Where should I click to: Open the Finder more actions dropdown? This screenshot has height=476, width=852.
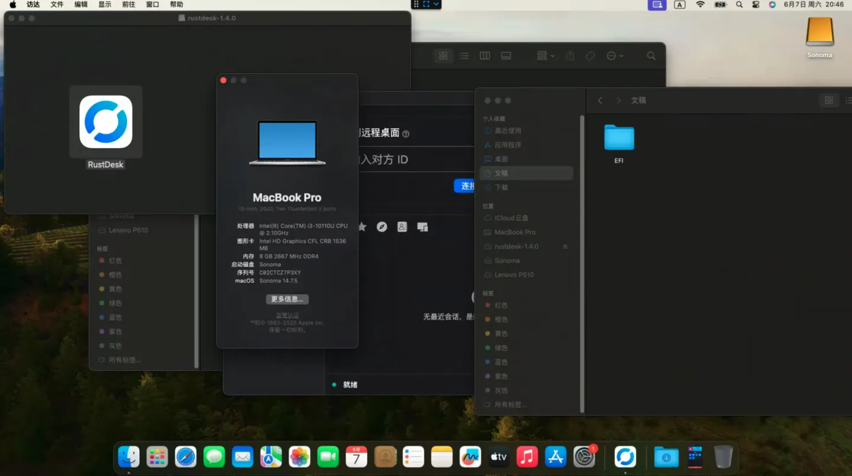point(615,56)
